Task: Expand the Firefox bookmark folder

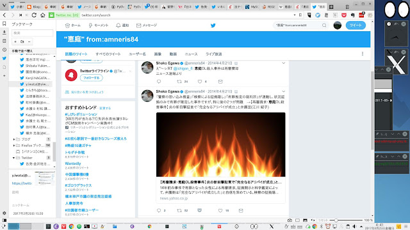Action: pyautogui.click(x=14, y=146)
